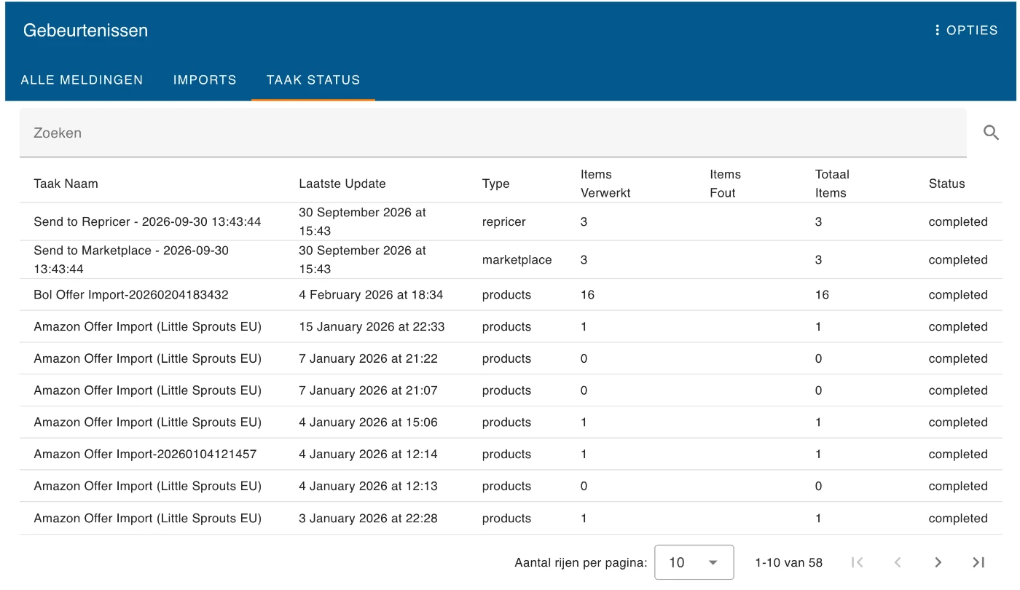Switch to the Imports tab
Image resolution: width=1020 pixels, height=590 pixels.
pos(205,80)
